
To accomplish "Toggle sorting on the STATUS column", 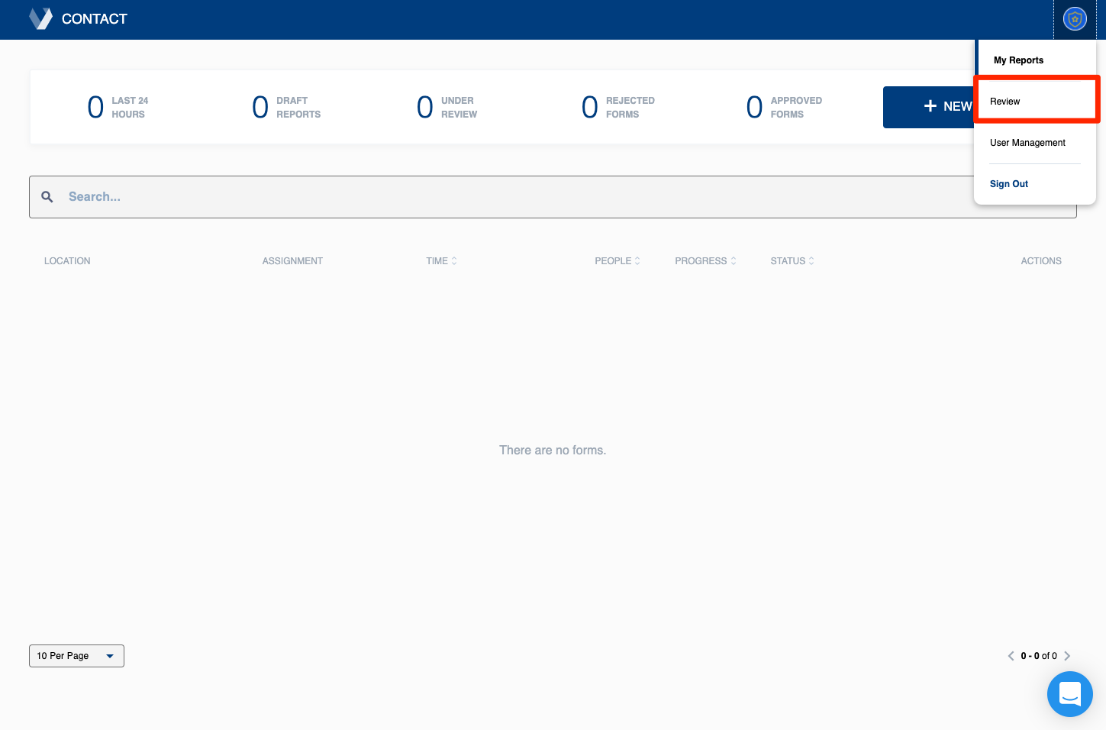I will 811,260.
